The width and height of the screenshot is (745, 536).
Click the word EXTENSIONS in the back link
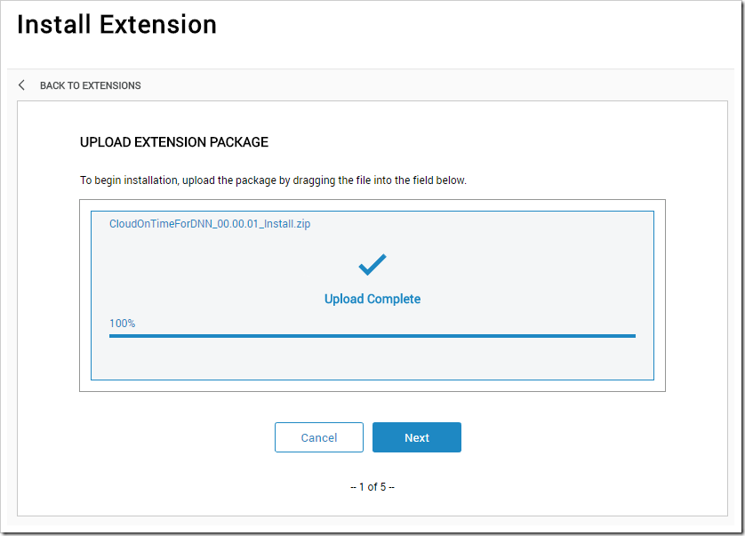point(112,85)
